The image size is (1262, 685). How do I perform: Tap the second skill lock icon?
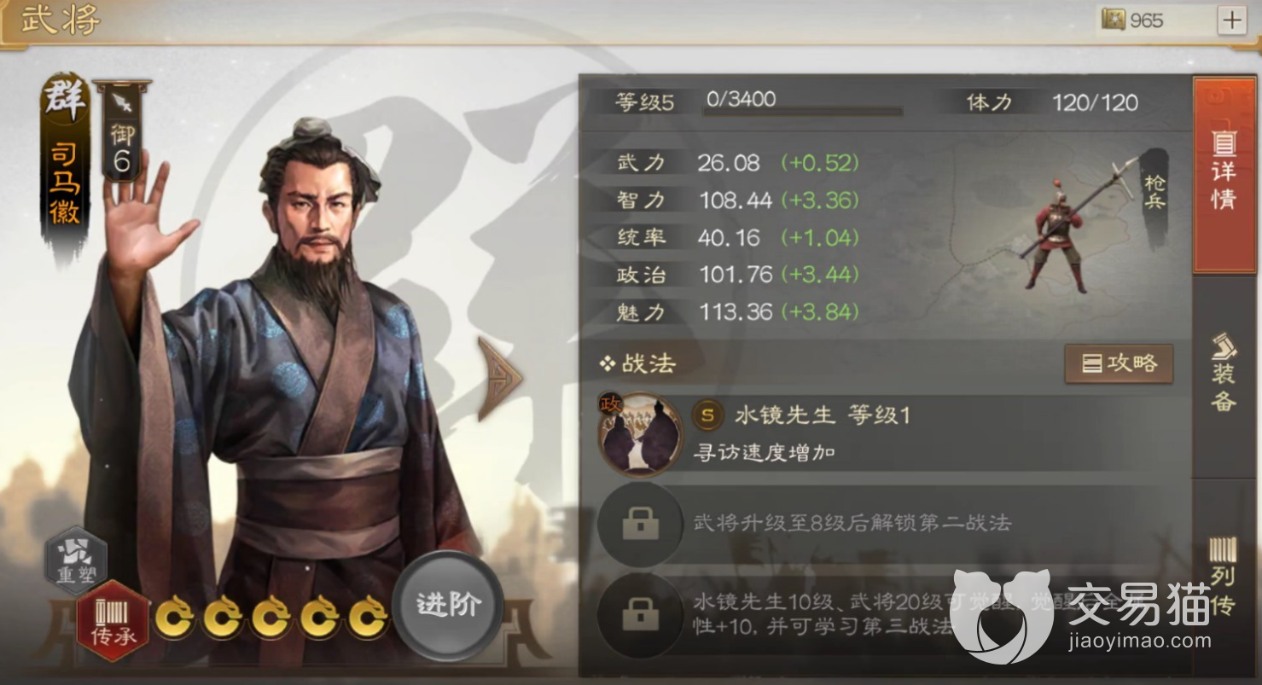tap(640, 524)
